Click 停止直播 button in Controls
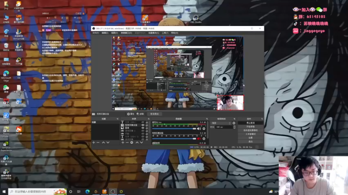The height and width of the screenshot is (195, 348). tap(251, 123)
